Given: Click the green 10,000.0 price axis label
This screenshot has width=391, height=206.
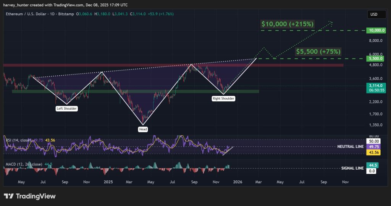Looking at the screenshot, I should (x=374, y=30).
